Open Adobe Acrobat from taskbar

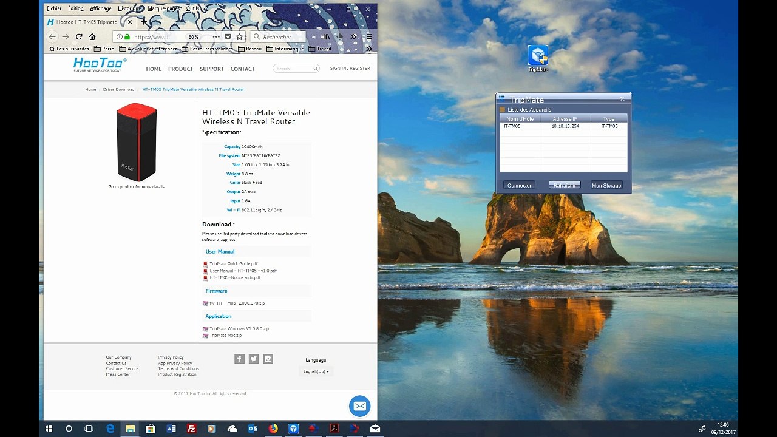coord(334,429)
